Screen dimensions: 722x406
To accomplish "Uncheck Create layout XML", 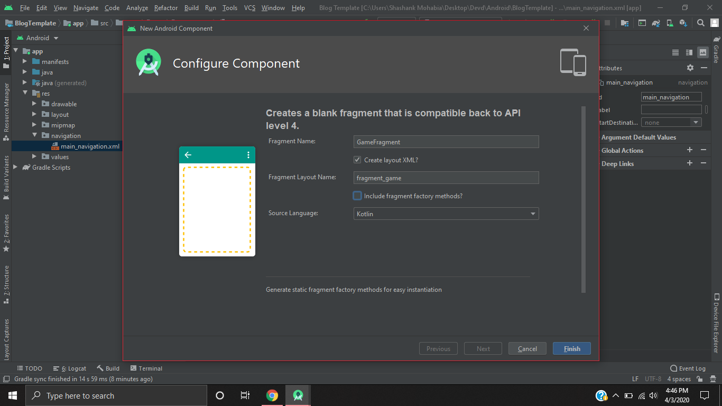I will pos(357,160).
